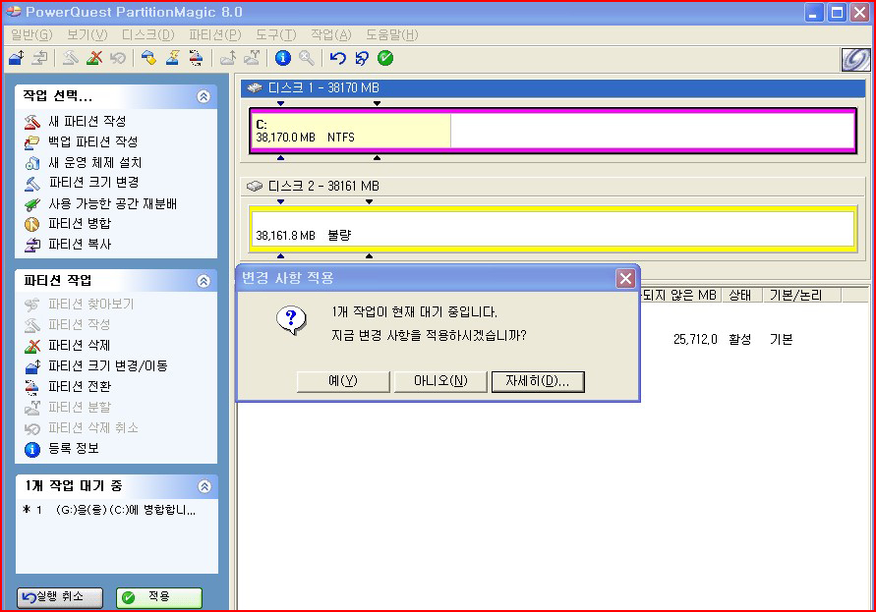Click the pending (G:) to (C:) merge operation entry
876x612 pixels.
point(110,510)
